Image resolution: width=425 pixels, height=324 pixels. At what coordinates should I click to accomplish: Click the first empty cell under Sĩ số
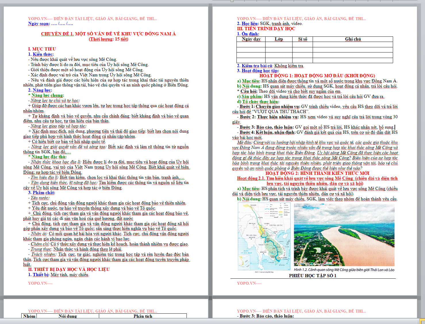point(302,45)
